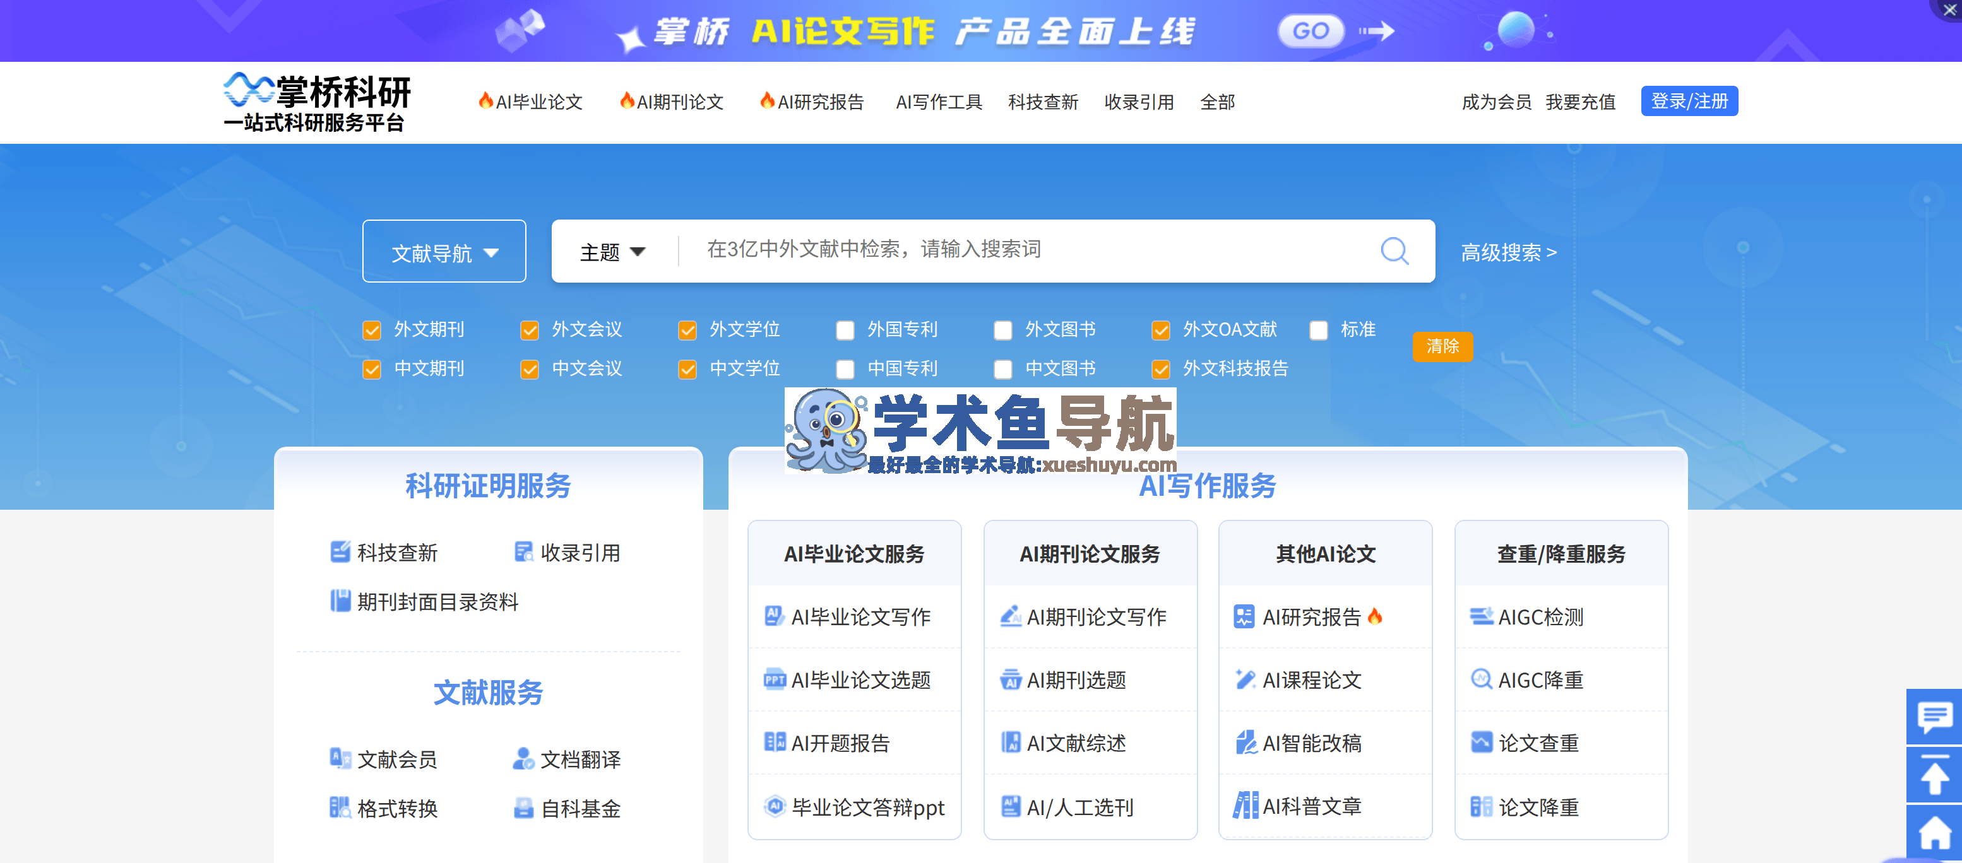Click the 期刊封面目录资料 icon
Viewport: 1962px width, 863px height.
pos(340,601)
